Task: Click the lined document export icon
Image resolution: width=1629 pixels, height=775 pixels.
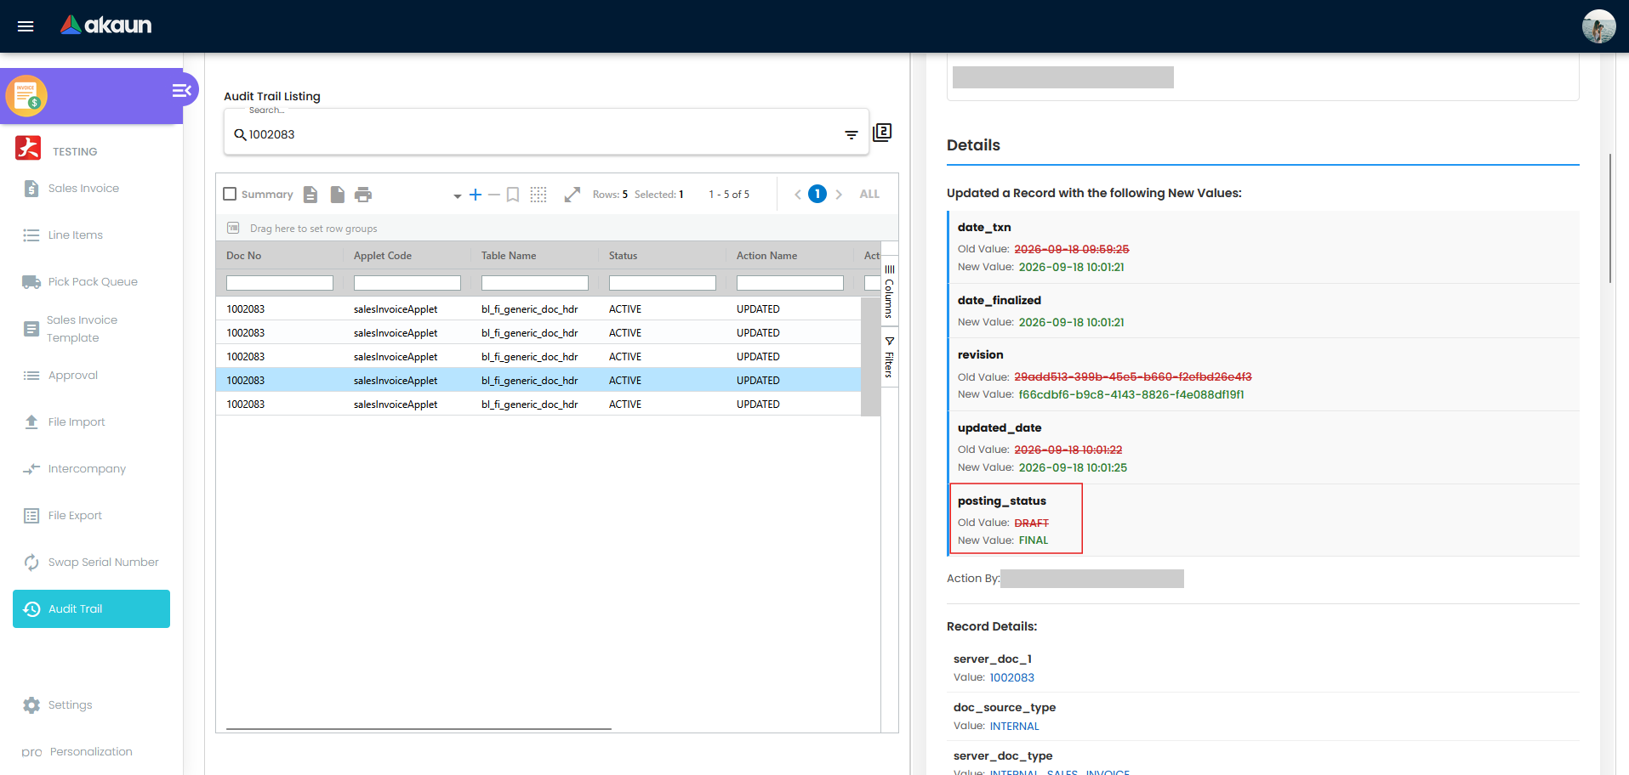Action: point(310,195)
